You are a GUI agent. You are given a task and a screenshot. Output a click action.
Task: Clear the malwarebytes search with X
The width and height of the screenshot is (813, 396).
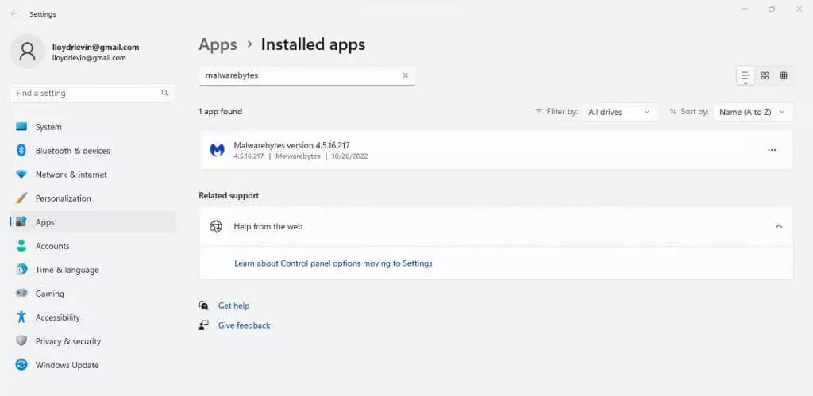406,75
